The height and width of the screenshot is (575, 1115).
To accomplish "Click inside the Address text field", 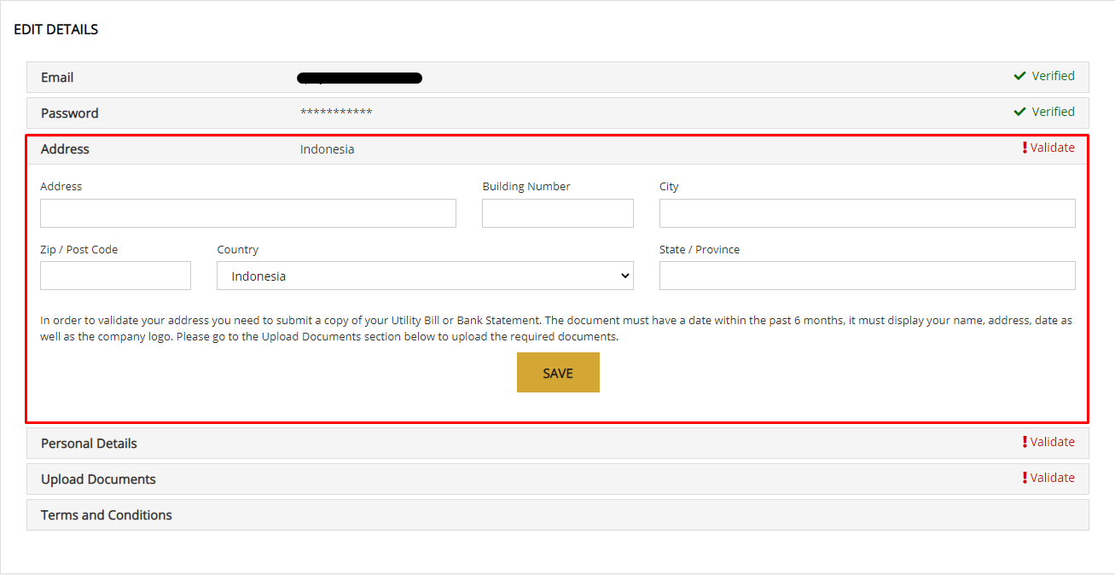I will point(247,212).
